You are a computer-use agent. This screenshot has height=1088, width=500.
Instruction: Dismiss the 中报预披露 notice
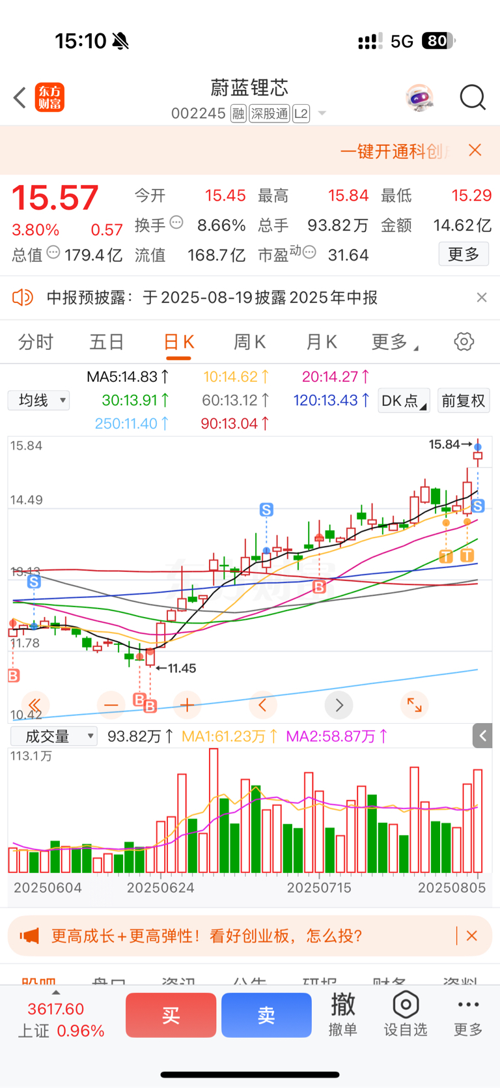[482, 298]
